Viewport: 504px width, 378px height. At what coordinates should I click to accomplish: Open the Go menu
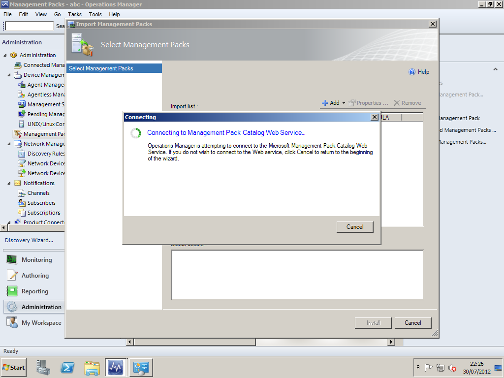tap(57, 14)
